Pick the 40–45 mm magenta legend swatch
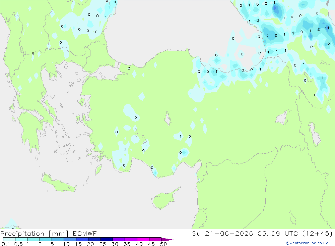Screen dimensions: 335x246 click(x=143, y=239)
